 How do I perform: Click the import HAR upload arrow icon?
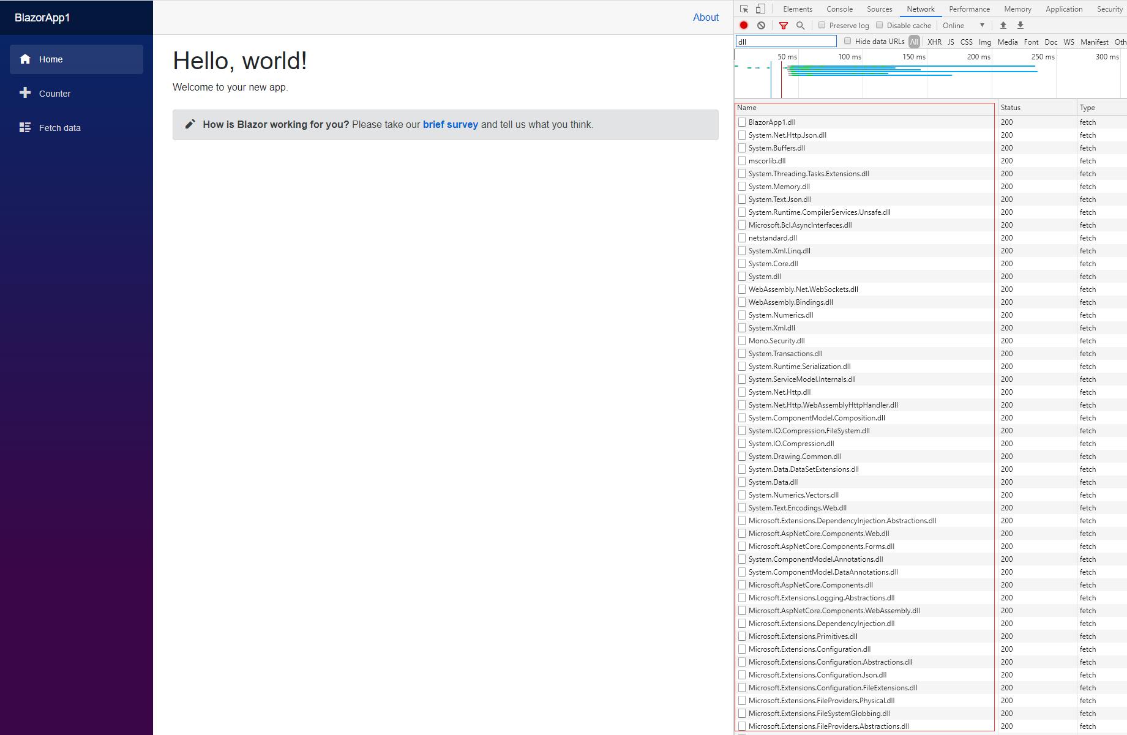coord(1003,25)
